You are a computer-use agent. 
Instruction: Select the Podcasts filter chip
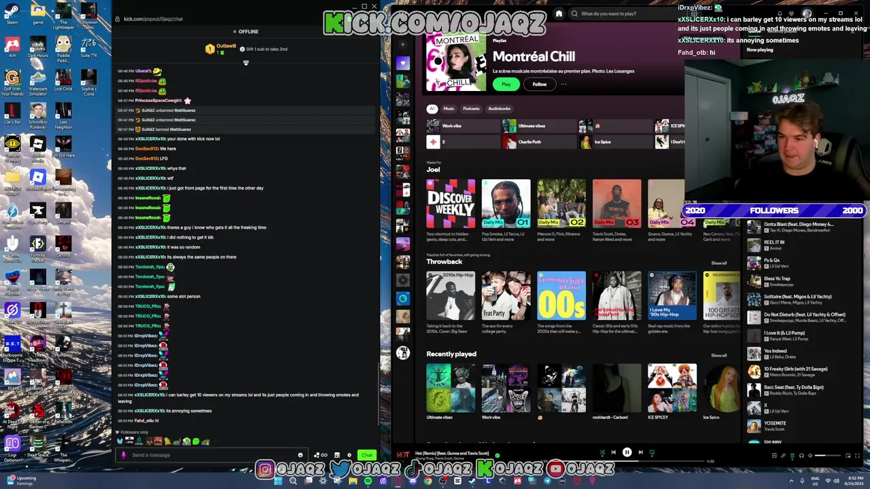tap(471, 109)
